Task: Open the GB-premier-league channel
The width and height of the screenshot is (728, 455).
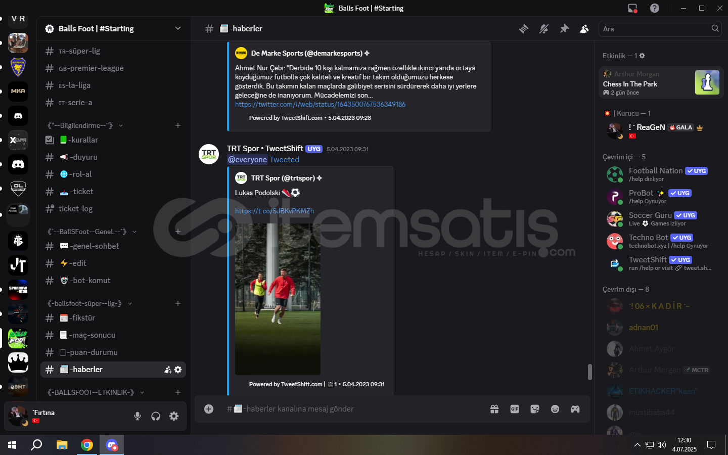Action: tap(113, 68)
